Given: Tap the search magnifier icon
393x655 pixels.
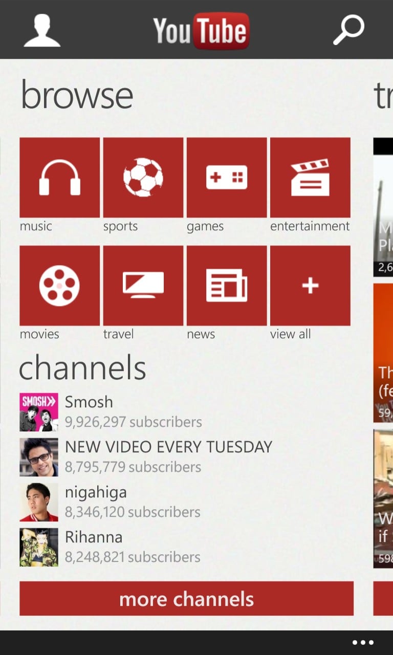Looking at the screenshot, I should click(x=348, y=30).
